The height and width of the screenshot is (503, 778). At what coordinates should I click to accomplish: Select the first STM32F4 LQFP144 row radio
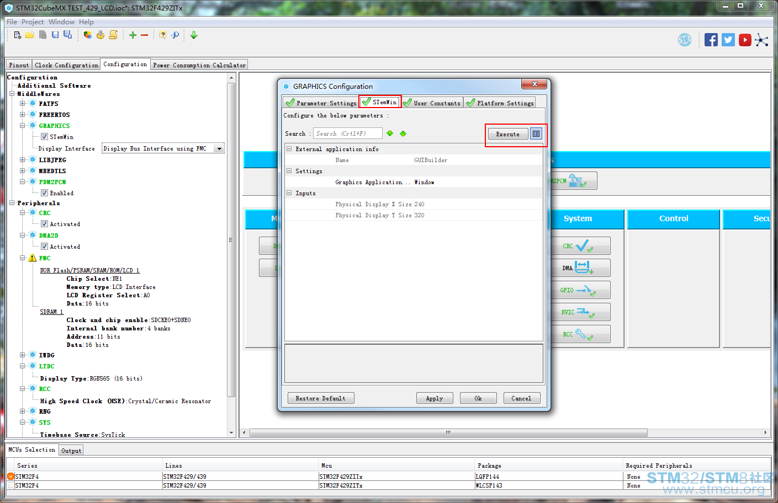point(11,477)
